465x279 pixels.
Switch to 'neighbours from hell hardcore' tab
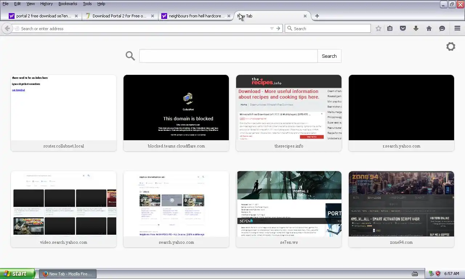click(x=196, y=16)
